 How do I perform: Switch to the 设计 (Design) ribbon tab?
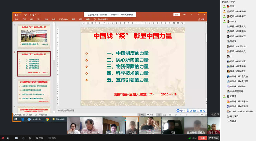pyautogui.click(x=39, y=19)
